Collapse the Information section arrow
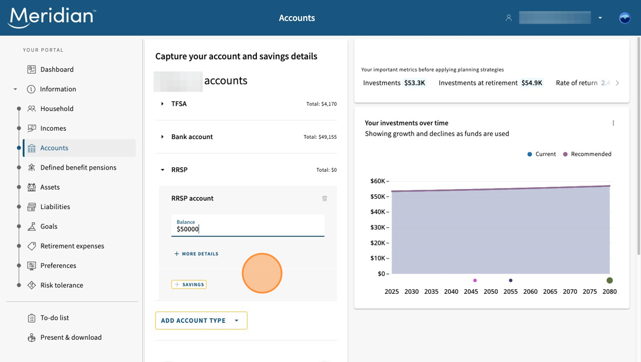 (x=15, y=89)
